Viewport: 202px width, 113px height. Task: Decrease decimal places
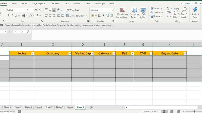tap(112, 16)
